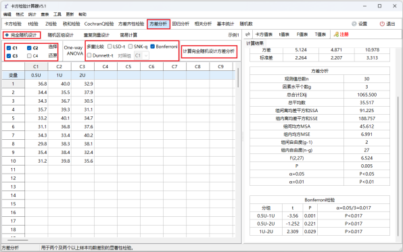Click the variable name cell 0.5U
The image size is (403, 252).
pos(36,75)
